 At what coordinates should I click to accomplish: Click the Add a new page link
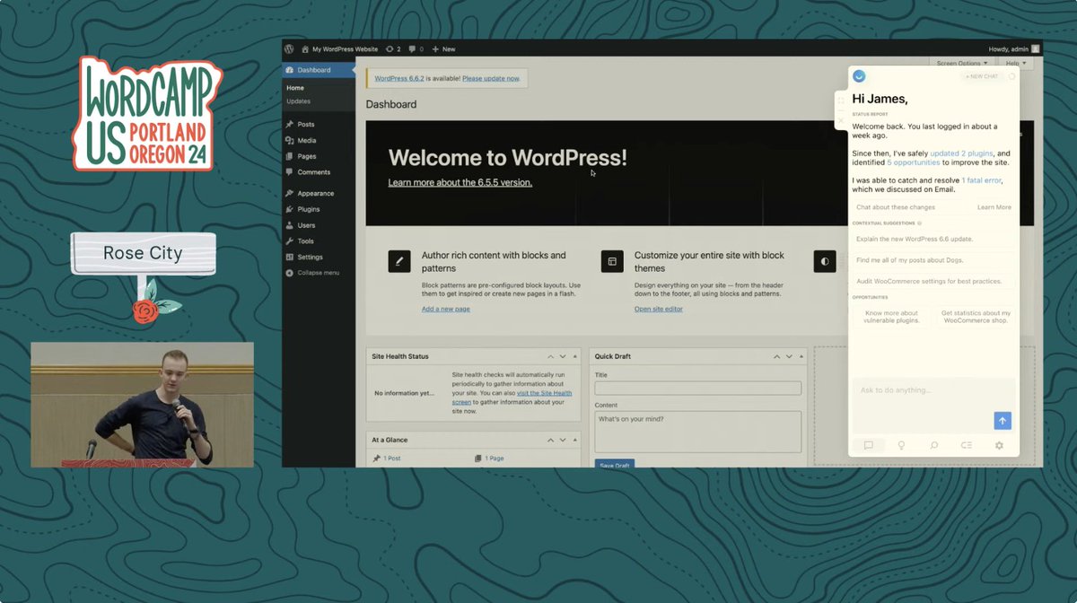tap(446, 309)
